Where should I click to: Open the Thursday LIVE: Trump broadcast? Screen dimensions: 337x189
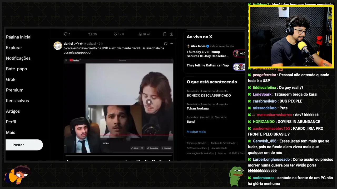[208, 54]
